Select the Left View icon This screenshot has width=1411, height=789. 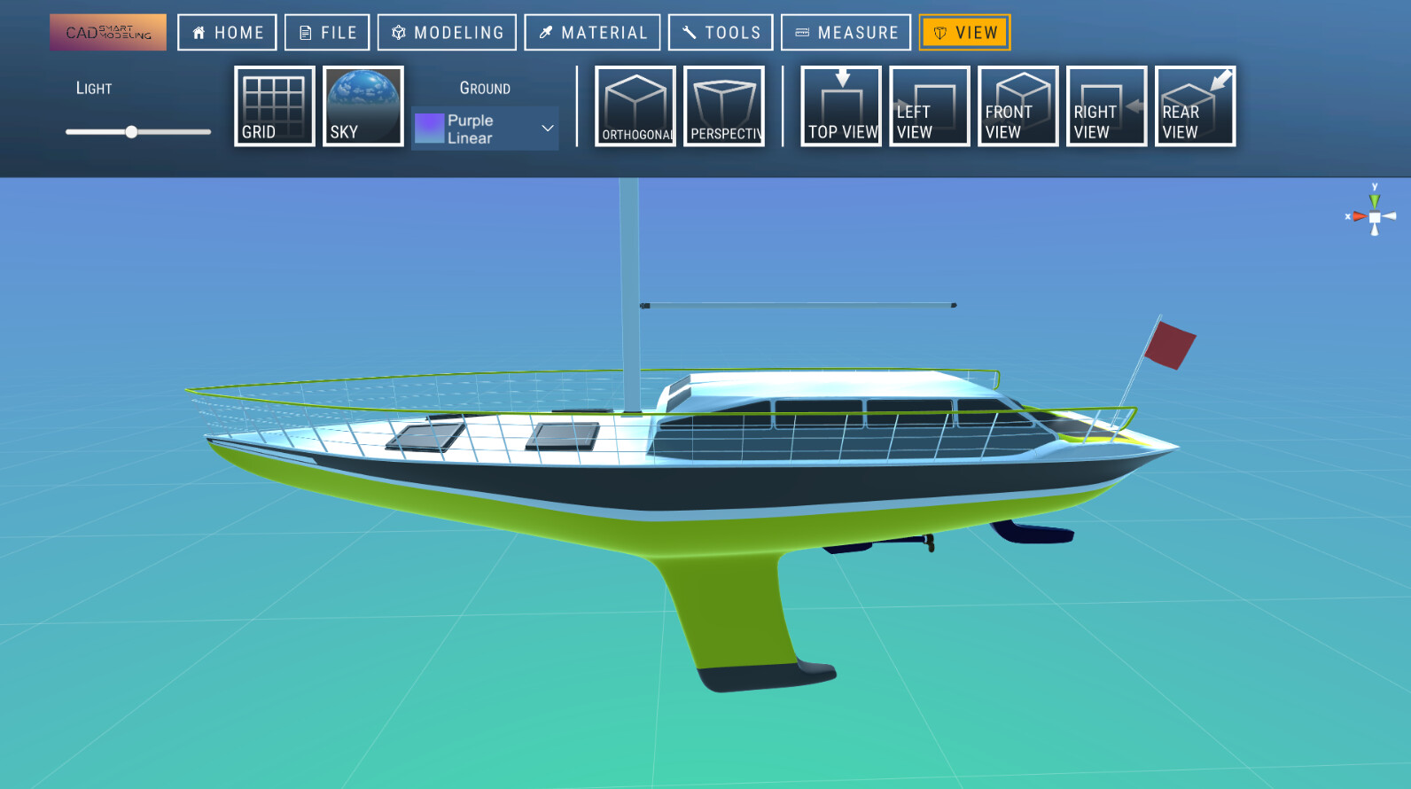tap(929, 106)
